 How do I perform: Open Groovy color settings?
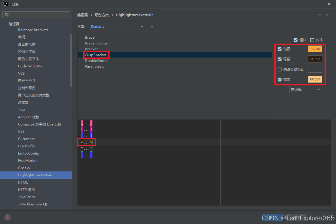24,168
